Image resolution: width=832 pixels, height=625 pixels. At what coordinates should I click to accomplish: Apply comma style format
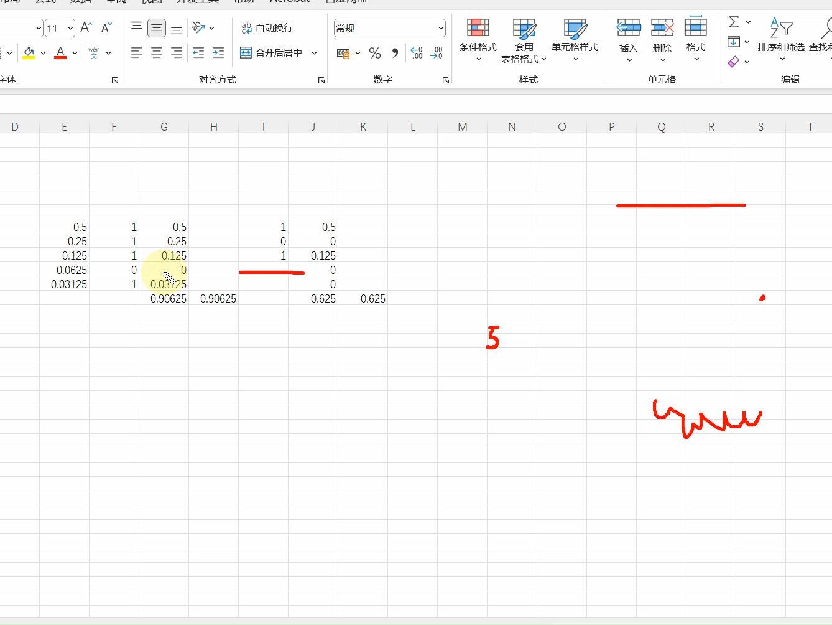click(x=395, y=54)
